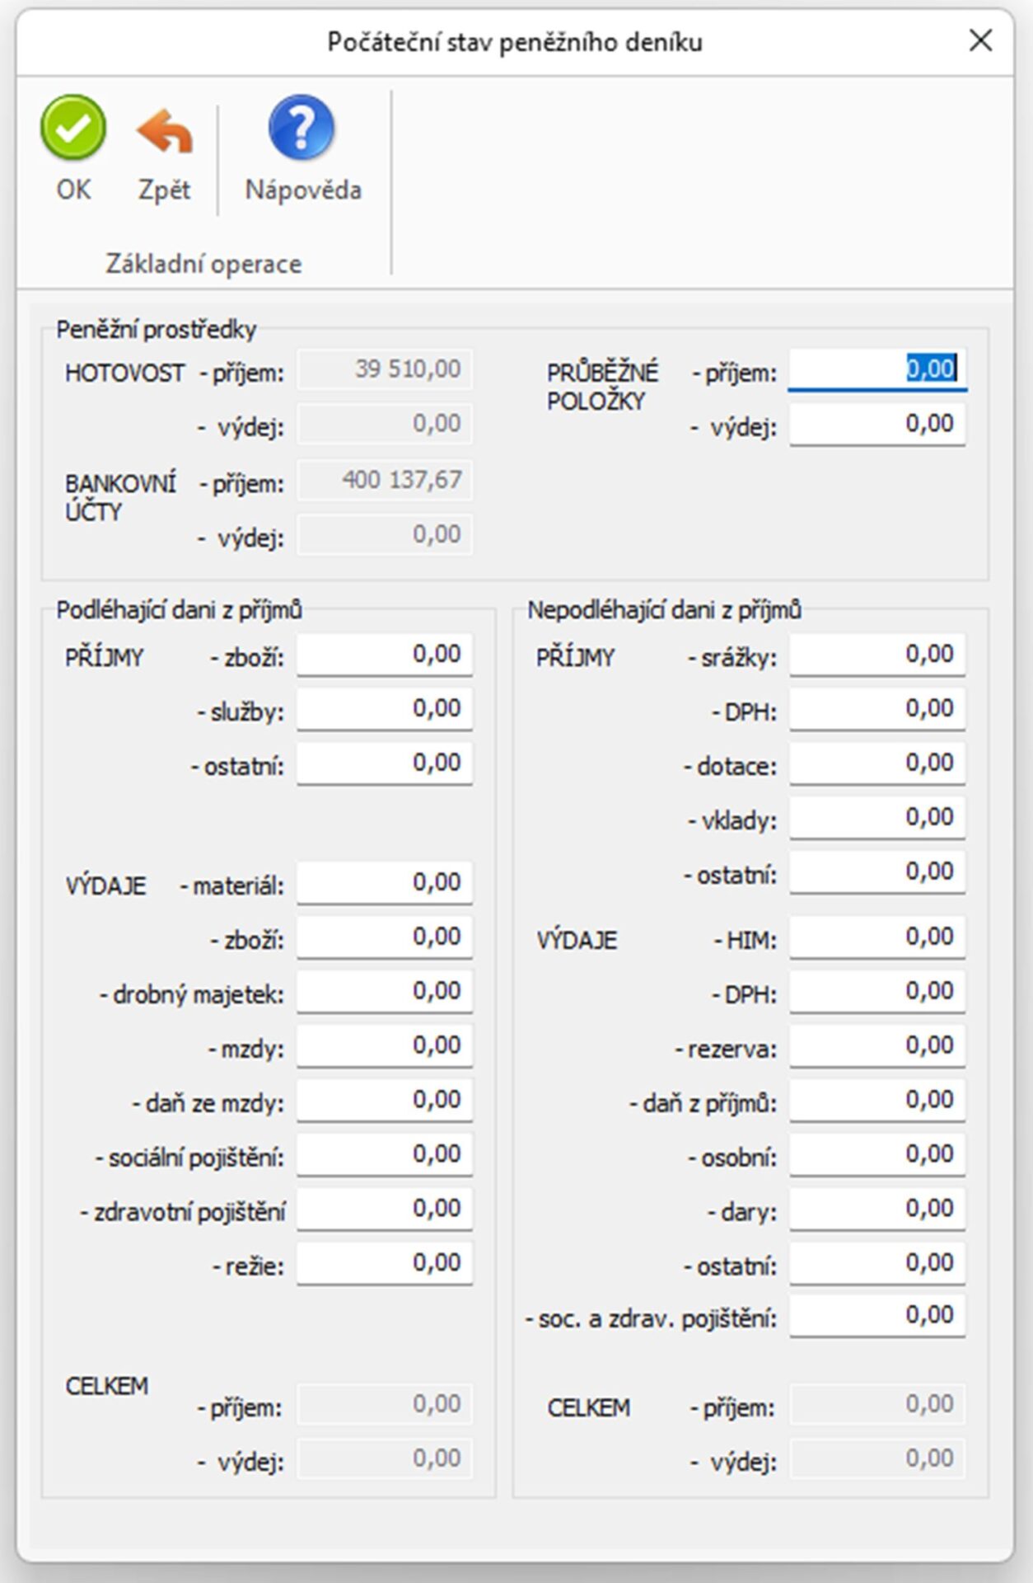Screen dimensions: 1033x1583
Task: Click the orange Zpět back arrow
Action: coord(164,132)
